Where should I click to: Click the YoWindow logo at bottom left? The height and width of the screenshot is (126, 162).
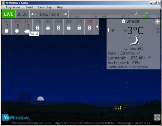(16, 118)
